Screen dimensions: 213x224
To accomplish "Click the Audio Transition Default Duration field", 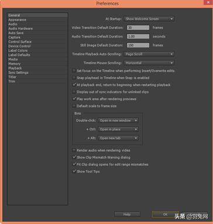I will coord(138,36).
